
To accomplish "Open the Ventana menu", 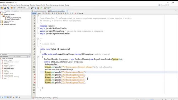I will [x=62, y=5].
